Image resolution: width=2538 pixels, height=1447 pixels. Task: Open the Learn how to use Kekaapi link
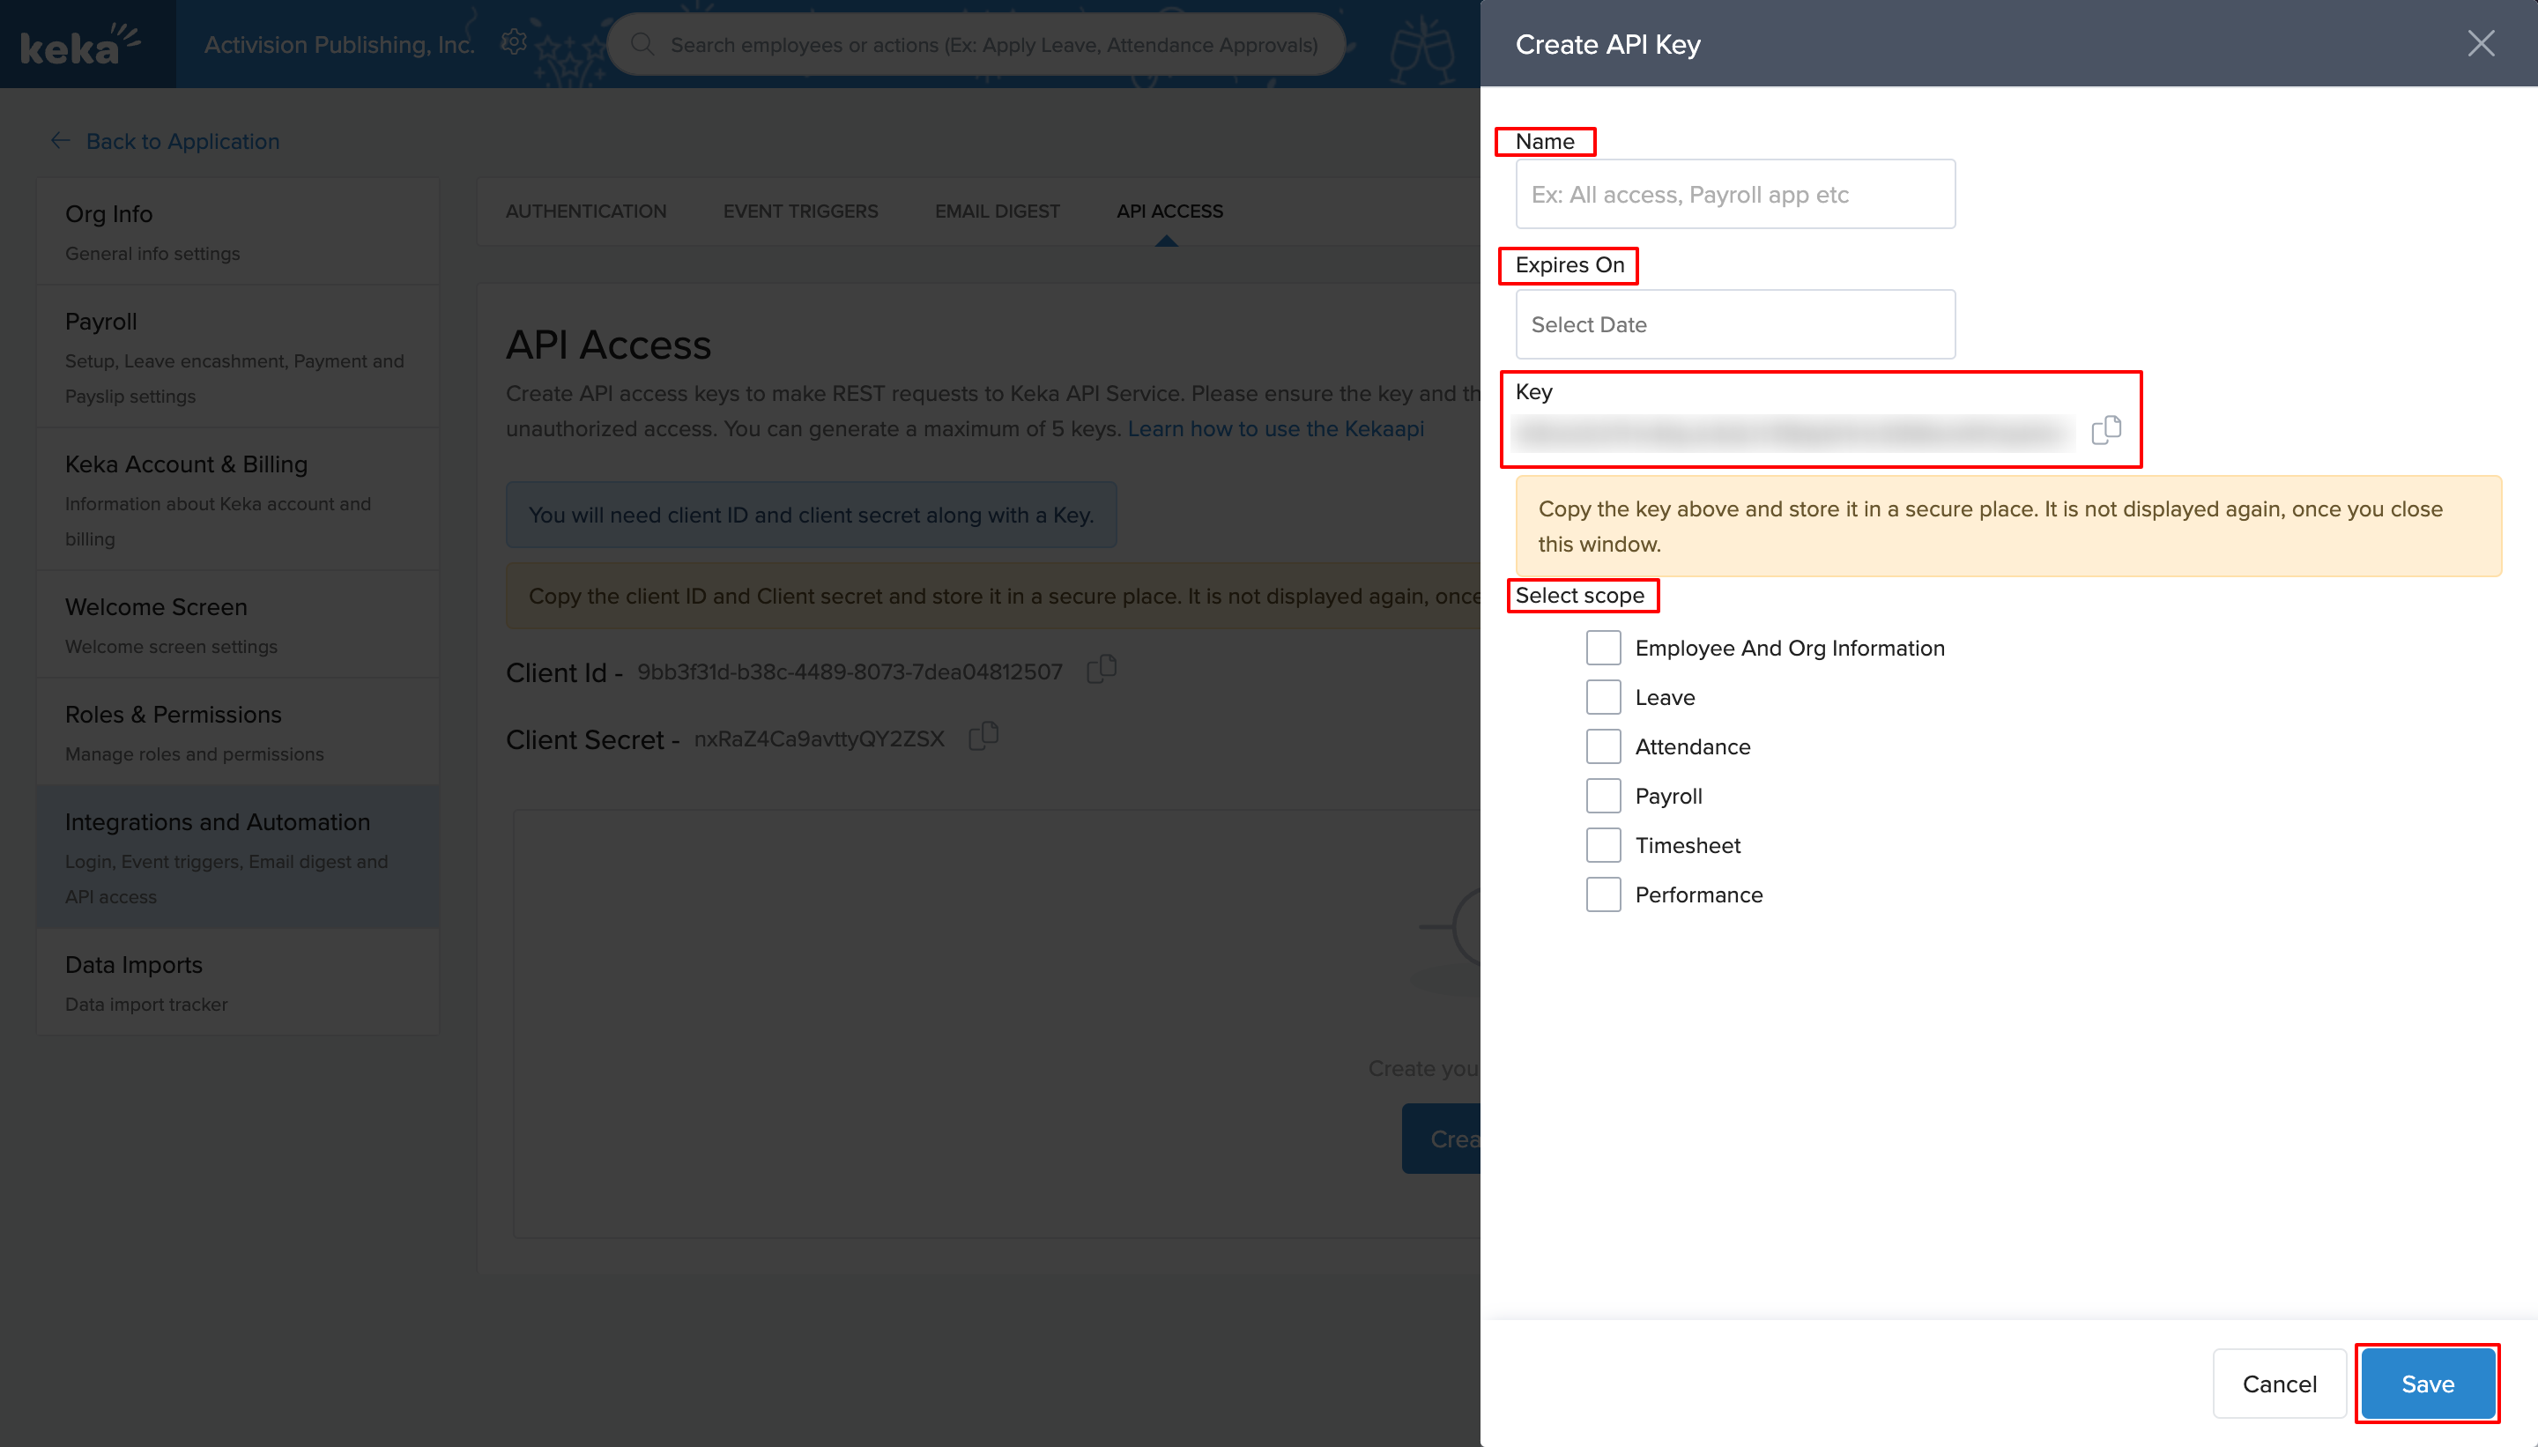tap(1275, 429)
